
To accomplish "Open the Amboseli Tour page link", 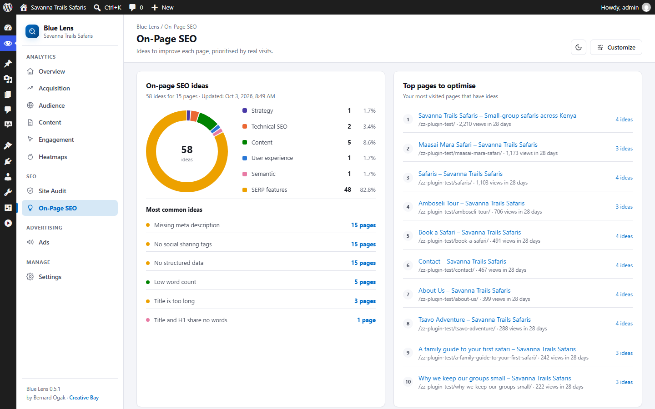I will (472, 203).
